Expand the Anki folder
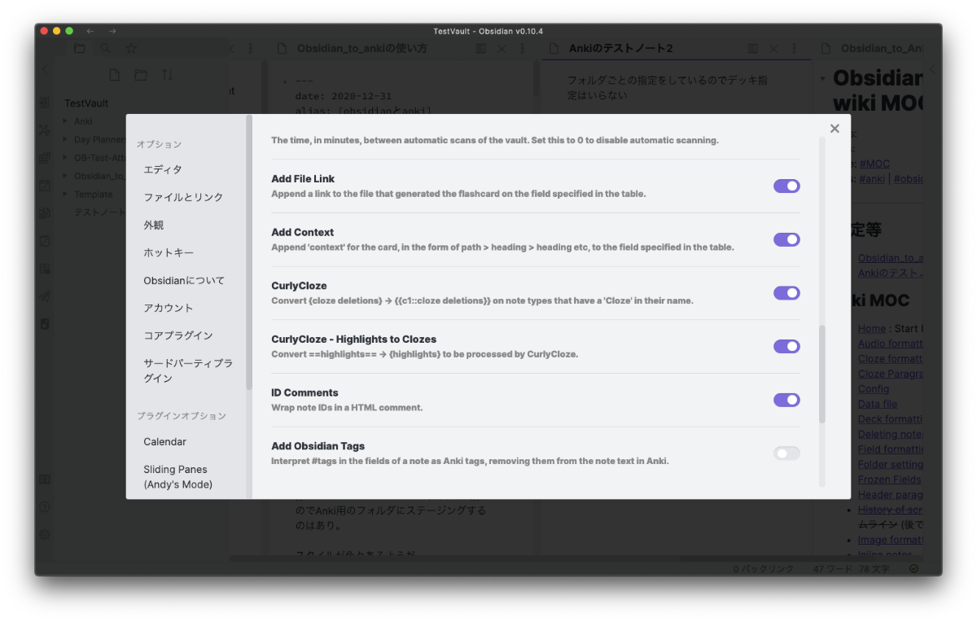 pos(65,121)
